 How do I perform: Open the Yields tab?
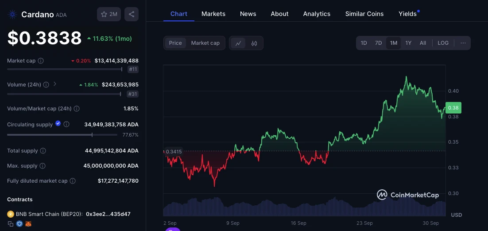pos(407,14)
